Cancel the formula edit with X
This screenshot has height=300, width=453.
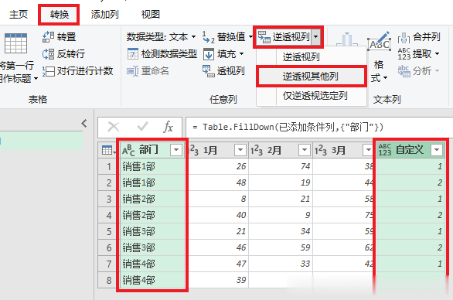pos(113,127)
